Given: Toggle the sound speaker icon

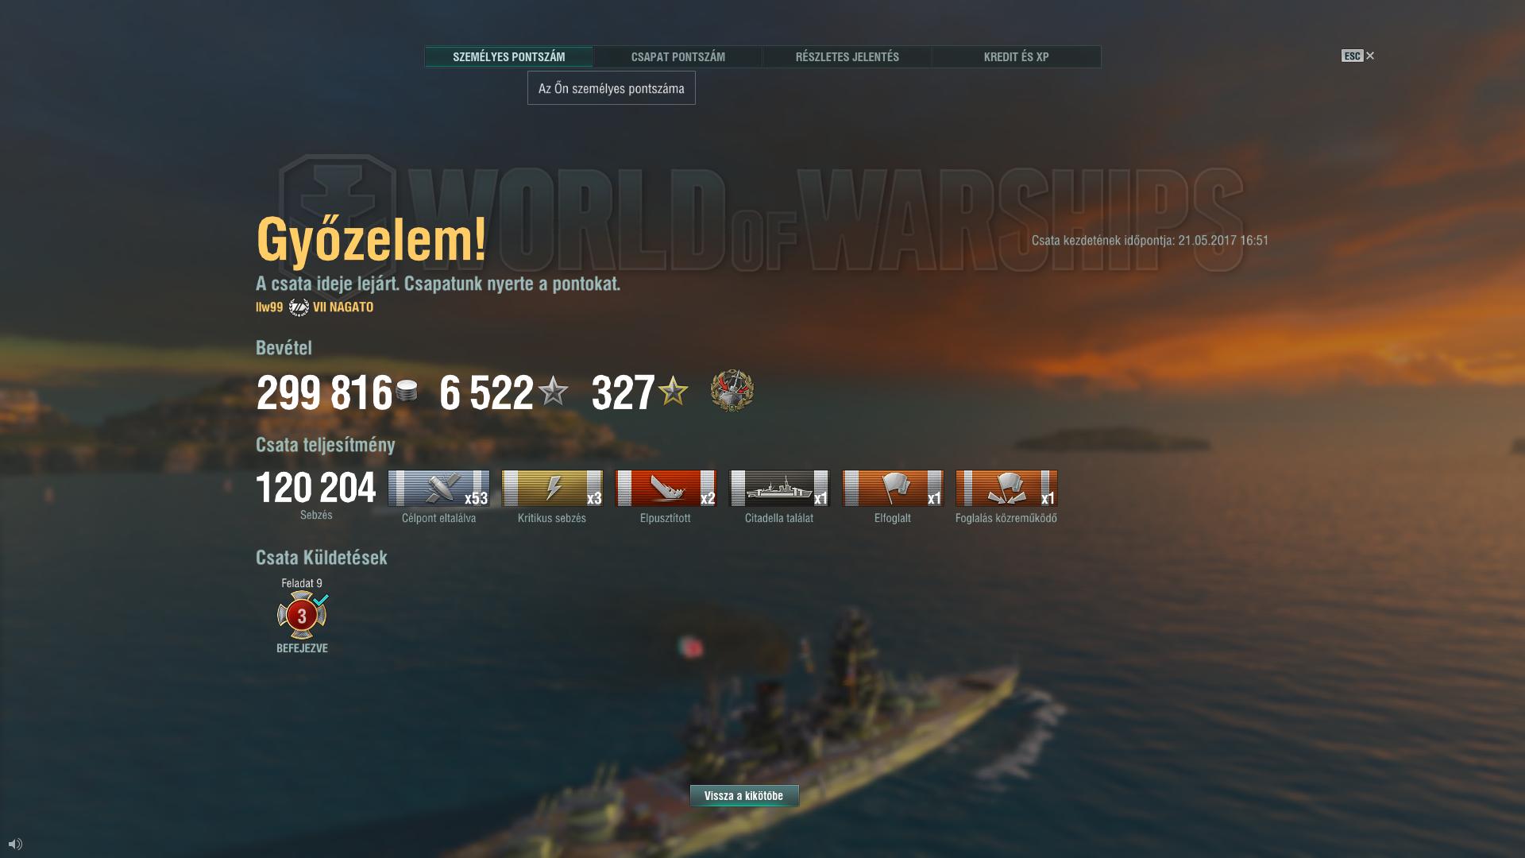Looking at the screenshot, I should click(15, 844).
